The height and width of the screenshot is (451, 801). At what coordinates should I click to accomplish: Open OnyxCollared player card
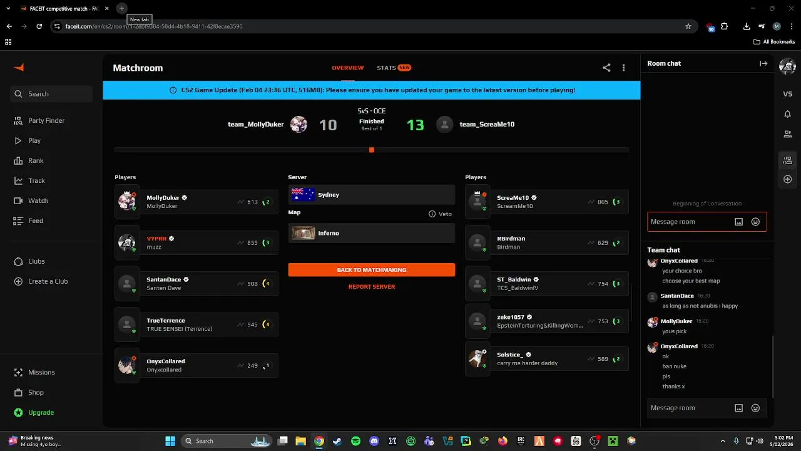coord(196,365)
